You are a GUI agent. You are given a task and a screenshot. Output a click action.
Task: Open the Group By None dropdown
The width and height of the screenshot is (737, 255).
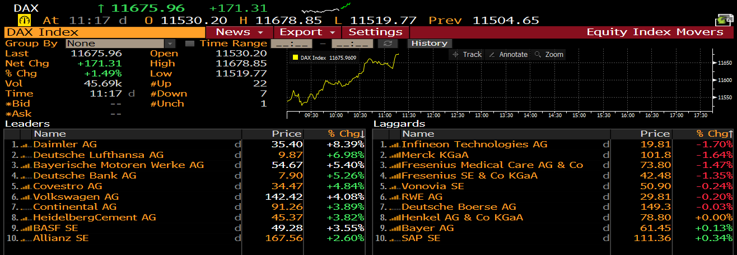[121, 43]
